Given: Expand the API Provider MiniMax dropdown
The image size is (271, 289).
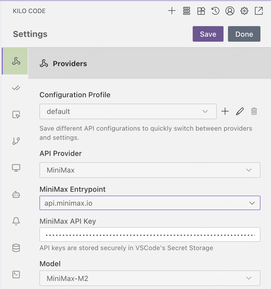Looking at the screenshot, I should (x=150, y=170).
